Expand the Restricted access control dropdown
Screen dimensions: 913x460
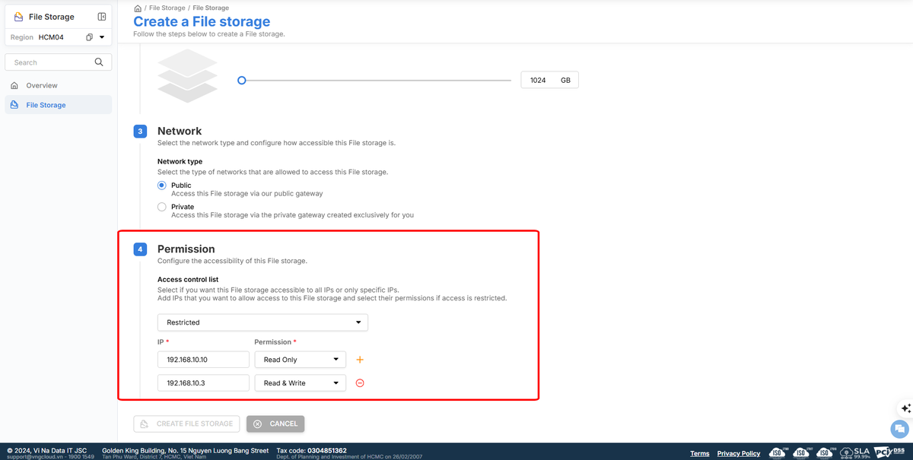pos(262,322)
